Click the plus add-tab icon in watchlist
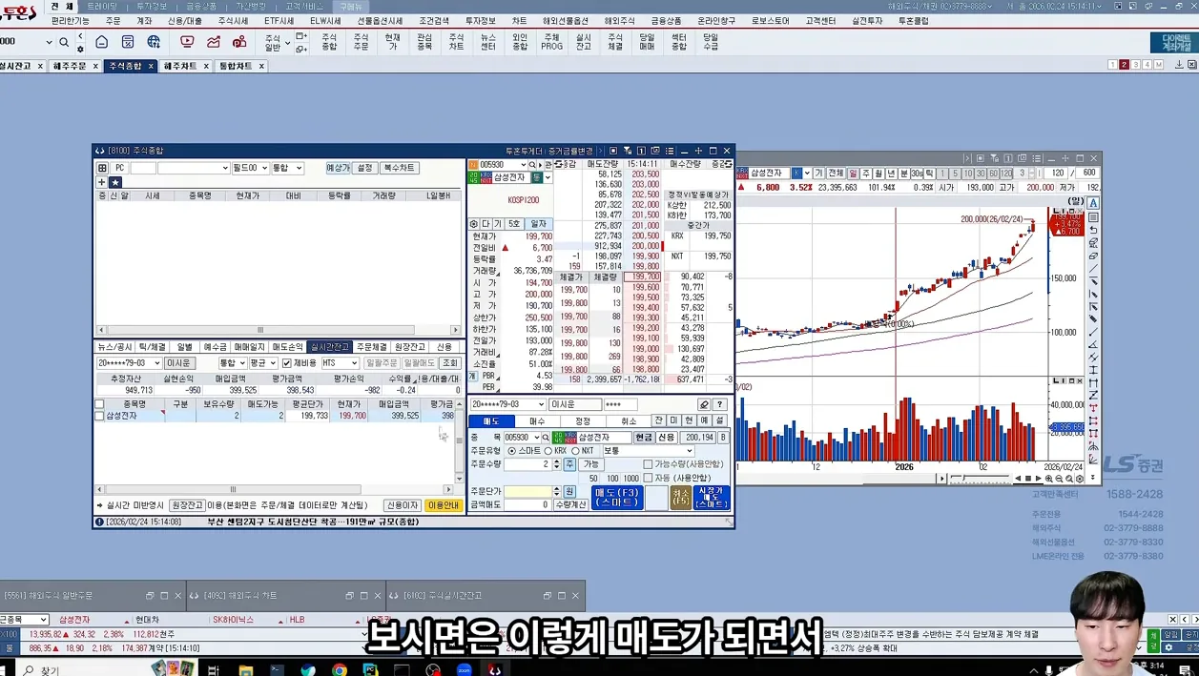Viewport: 1199px width, 676px height. [102, 182]
